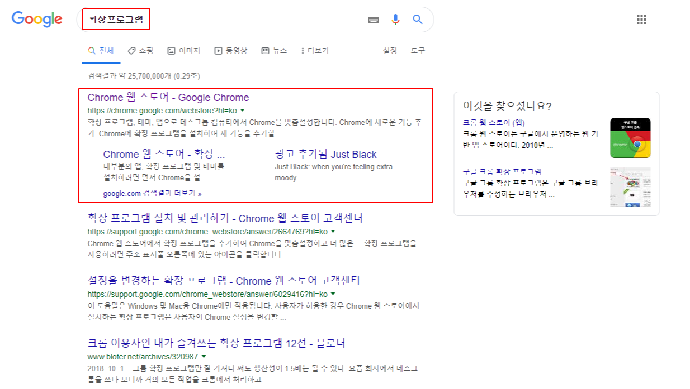Click the https://chrome.google.com/webstore?hl=ko URL text
Image resolution: width=690 pixels, height=389 pixels.
(x=162, y=111)
